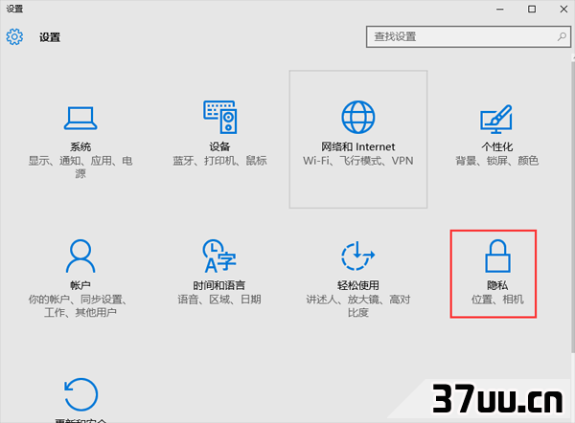
Task: Click the 设备 title text
Action: (x=219, y=146)
